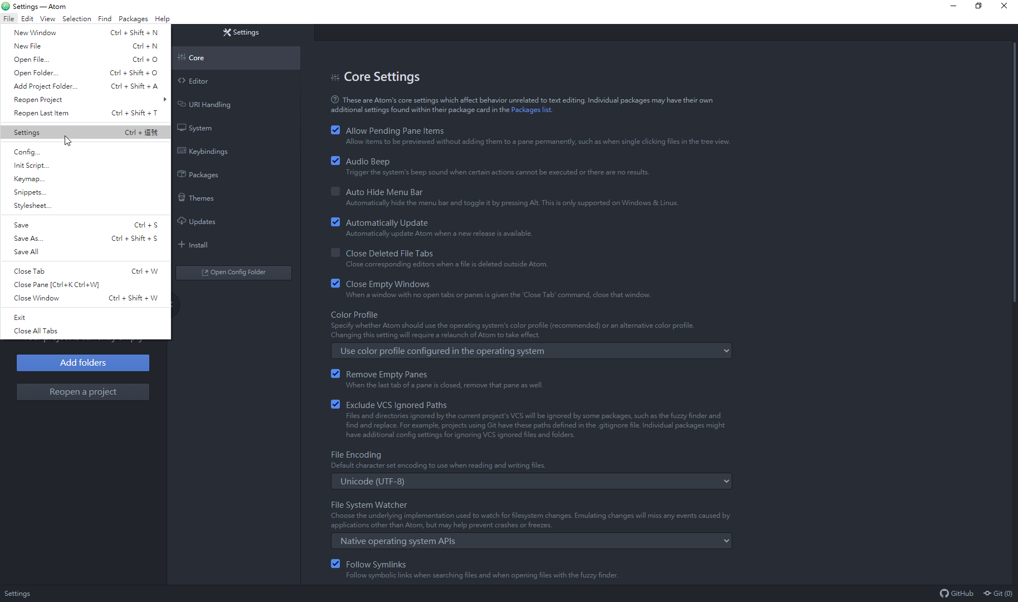Choose Reopen Last Item entry
Viewport: 1018px width, 602px height.
[x=85, y=113]
